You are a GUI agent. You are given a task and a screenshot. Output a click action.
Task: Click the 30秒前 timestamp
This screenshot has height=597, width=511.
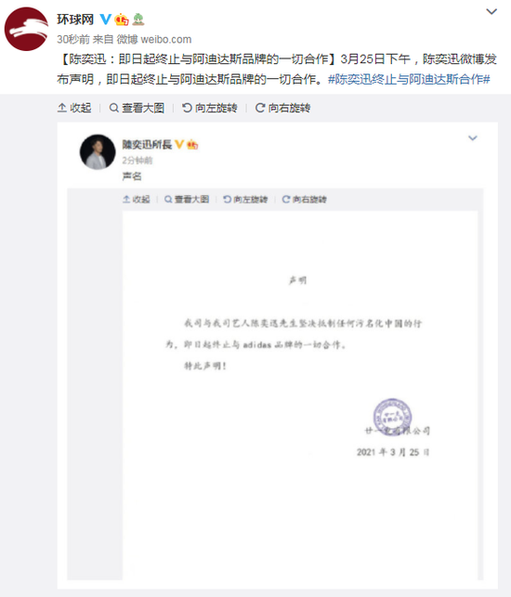point(73,39)
